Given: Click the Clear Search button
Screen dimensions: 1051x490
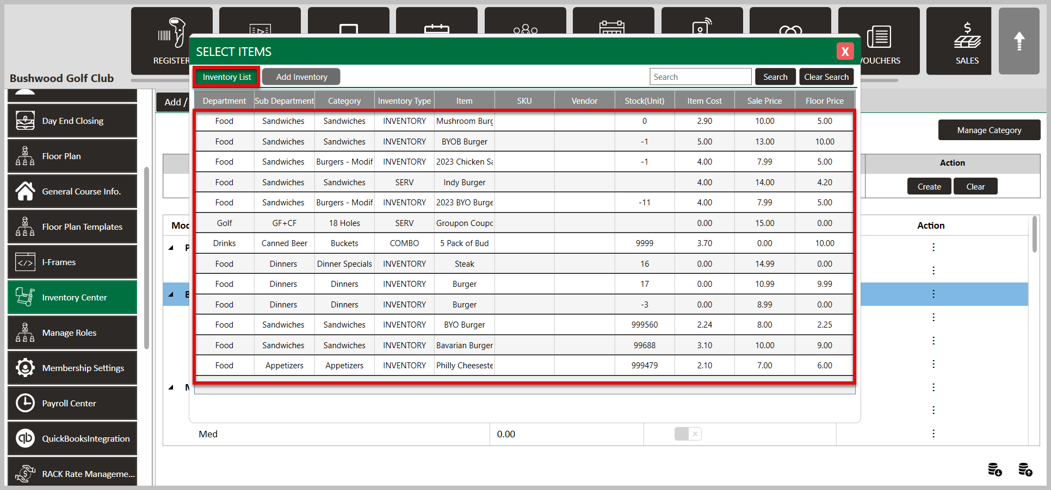Looking at the screenshot, I should pyautogui.click(x=826, y=77).
